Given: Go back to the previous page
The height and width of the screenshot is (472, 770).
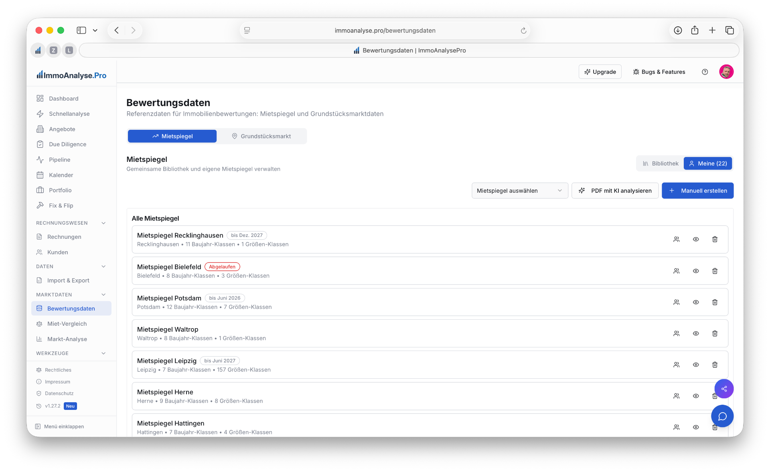Looking at the screenshot, I should tap(117, 30).
